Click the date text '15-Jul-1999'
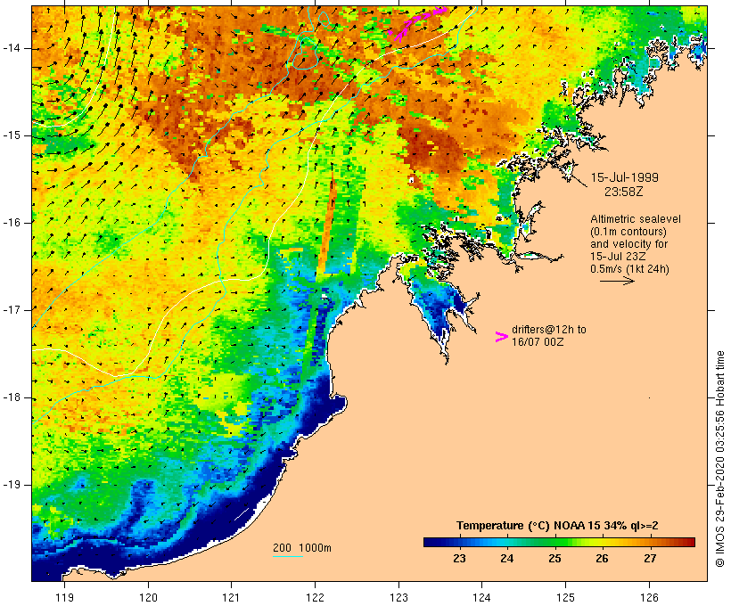The width and height of the screenshot is (731, 606). coord(624,177)
